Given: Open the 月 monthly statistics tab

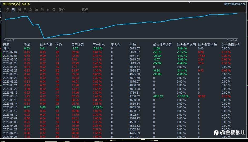Looking at the screenshot, I should click(25, 10).
